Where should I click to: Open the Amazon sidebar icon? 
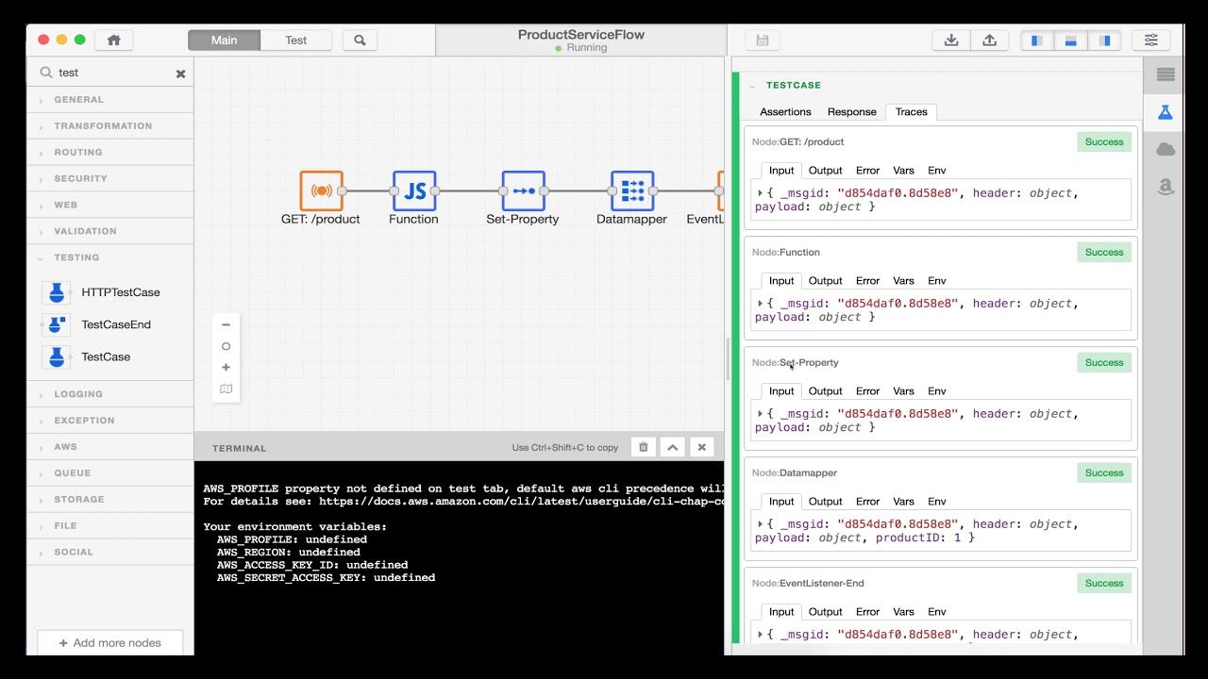pyautogui.click(x=1165, y=187)
